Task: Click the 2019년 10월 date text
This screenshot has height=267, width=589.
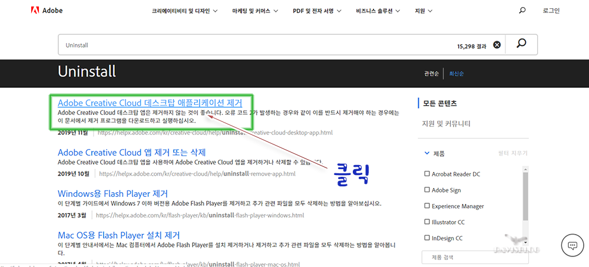Action: point(74,174)
